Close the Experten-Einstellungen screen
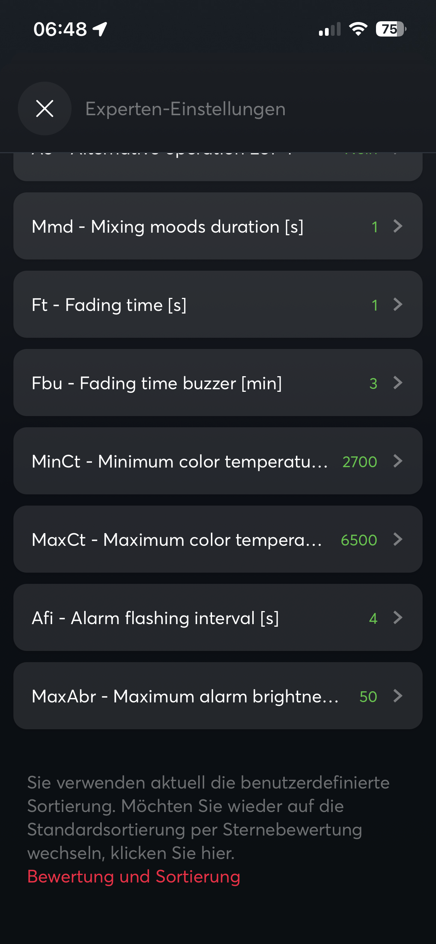Viewport: 436px width, 944px height. [45, 108]
